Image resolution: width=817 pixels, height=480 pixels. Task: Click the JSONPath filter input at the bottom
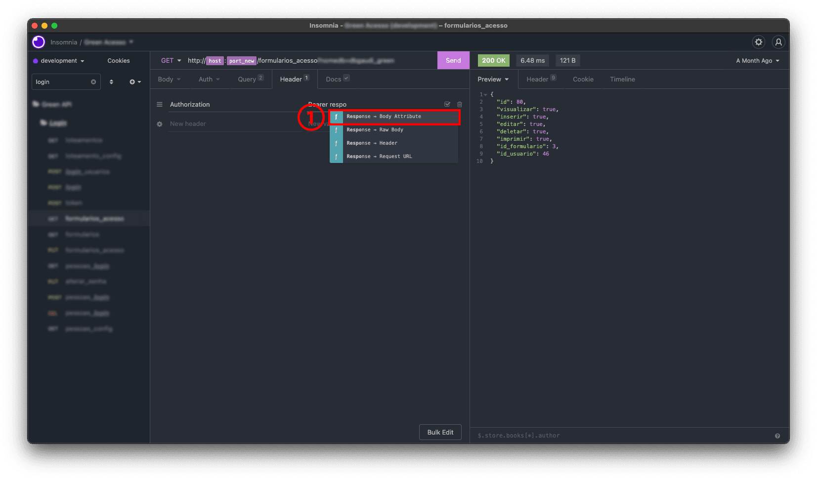[544, 436]
